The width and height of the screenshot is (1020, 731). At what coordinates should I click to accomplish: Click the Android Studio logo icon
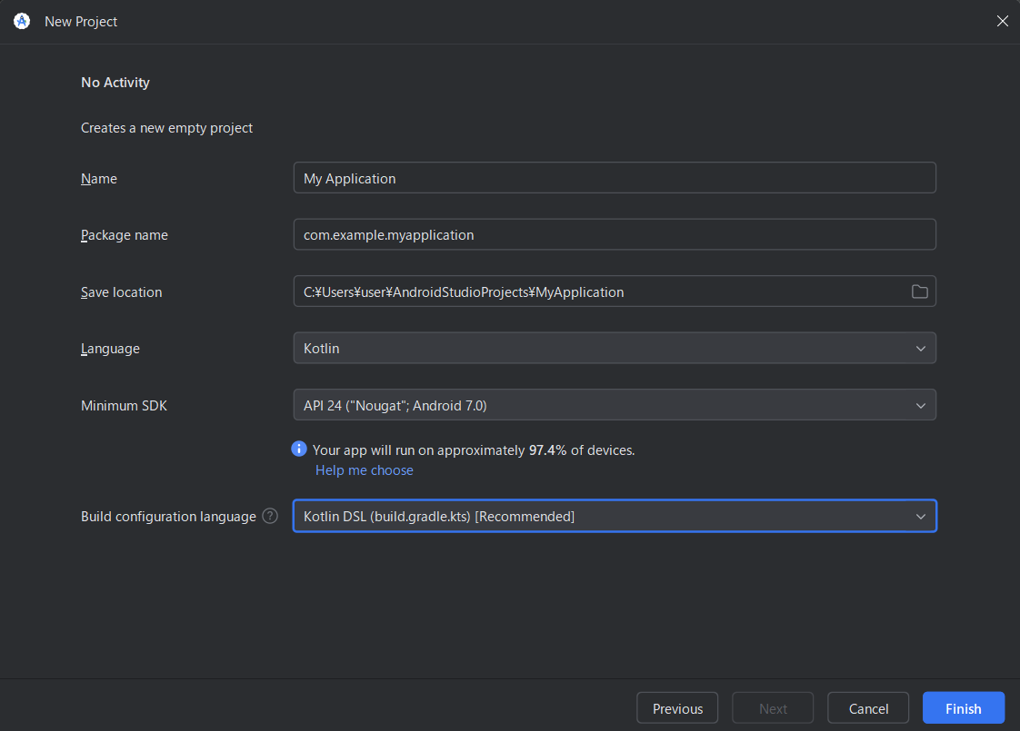pos(21,21)
